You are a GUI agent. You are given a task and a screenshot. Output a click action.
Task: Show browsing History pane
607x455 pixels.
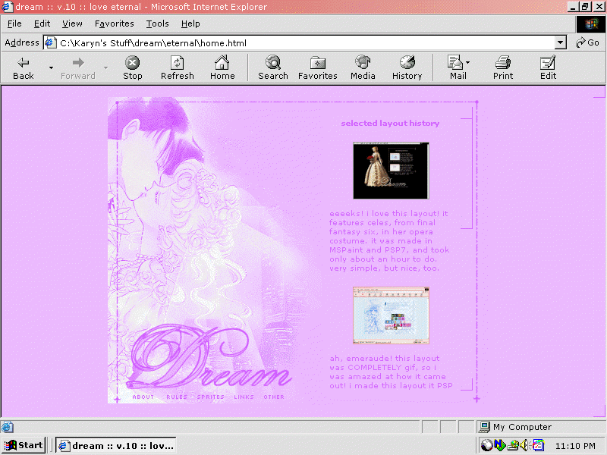pos(407,63)
